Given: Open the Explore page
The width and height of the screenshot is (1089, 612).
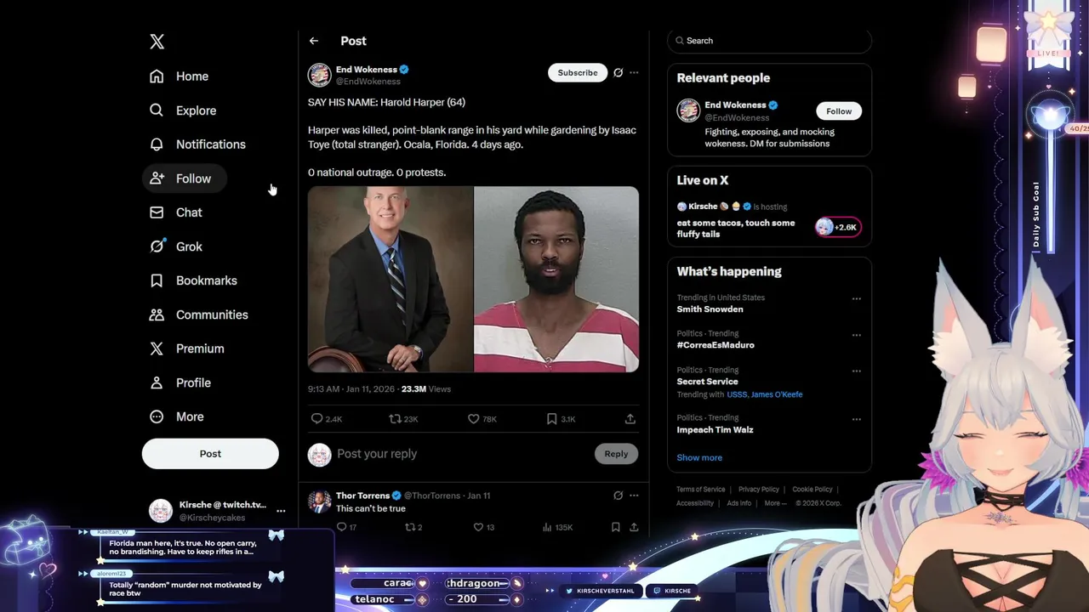Looking at the screenshot, I should 183,110.
